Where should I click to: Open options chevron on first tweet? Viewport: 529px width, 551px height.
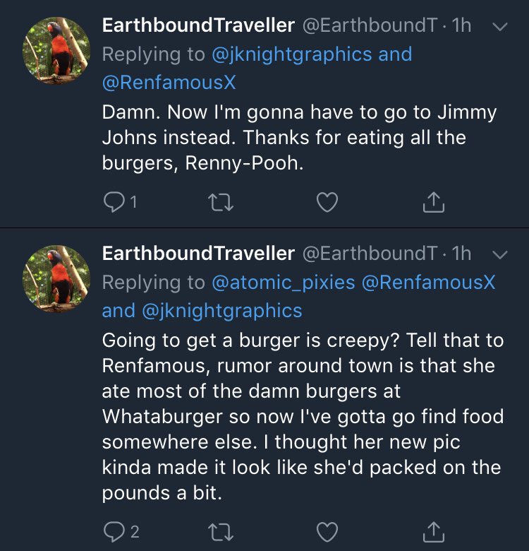(x=500, y=27)
